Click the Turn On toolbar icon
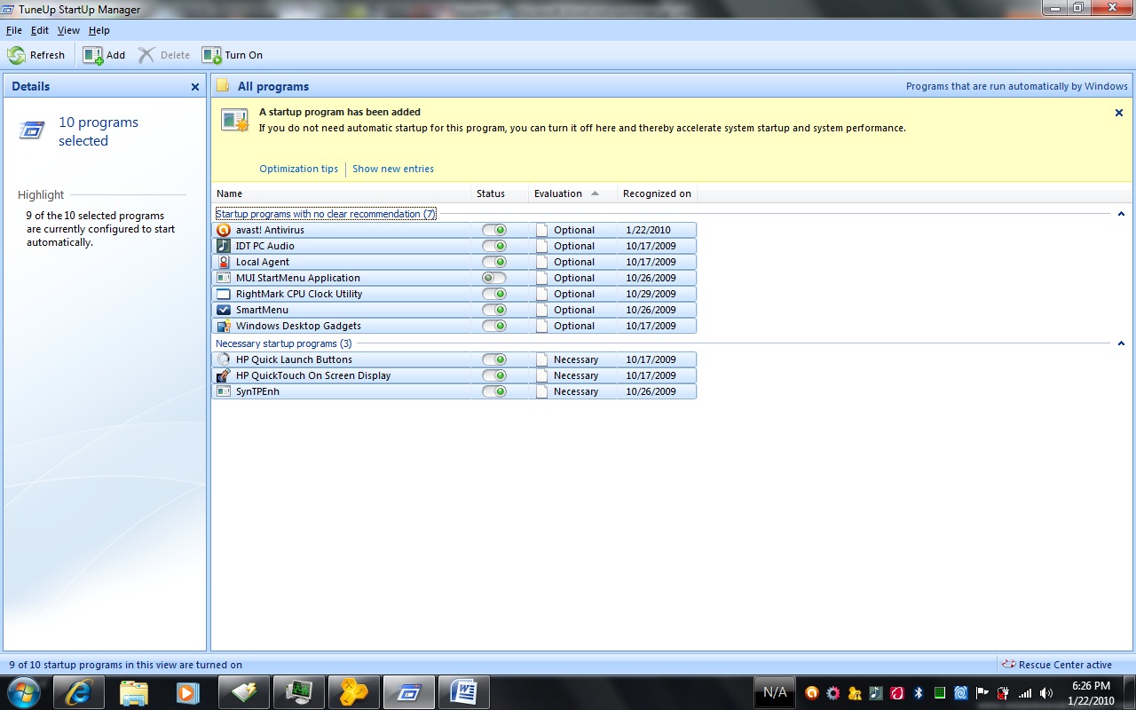This screenshot has width=1136, height=710. point(211,55)
